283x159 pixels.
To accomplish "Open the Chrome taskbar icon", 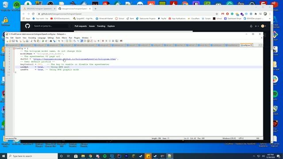I will pos(90,156).
